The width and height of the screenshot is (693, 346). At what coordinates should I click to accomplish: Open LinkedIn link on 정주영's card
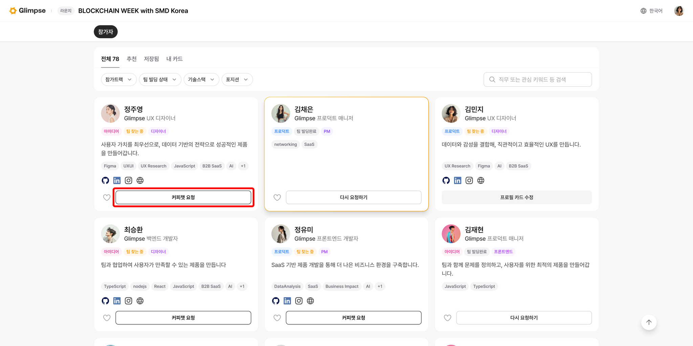click(x=117, y=180)
